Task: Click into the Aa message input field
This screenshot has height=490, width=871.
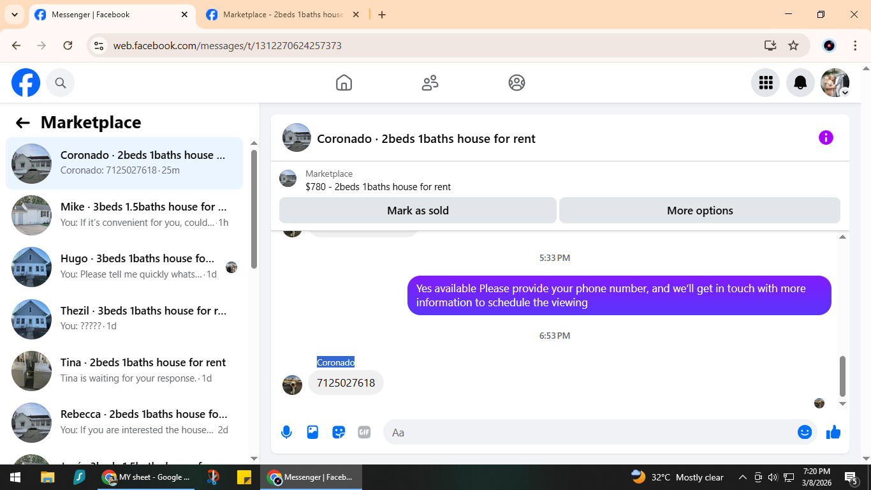Action: click(590, 433)
